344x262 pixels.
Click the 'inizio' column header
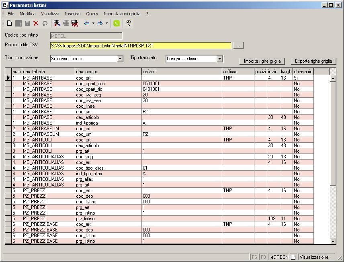(x=273, y=72)
